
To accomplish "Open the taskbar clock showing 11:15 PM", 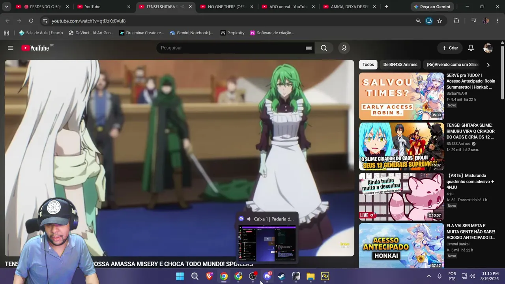I will [x=490, y=276].
